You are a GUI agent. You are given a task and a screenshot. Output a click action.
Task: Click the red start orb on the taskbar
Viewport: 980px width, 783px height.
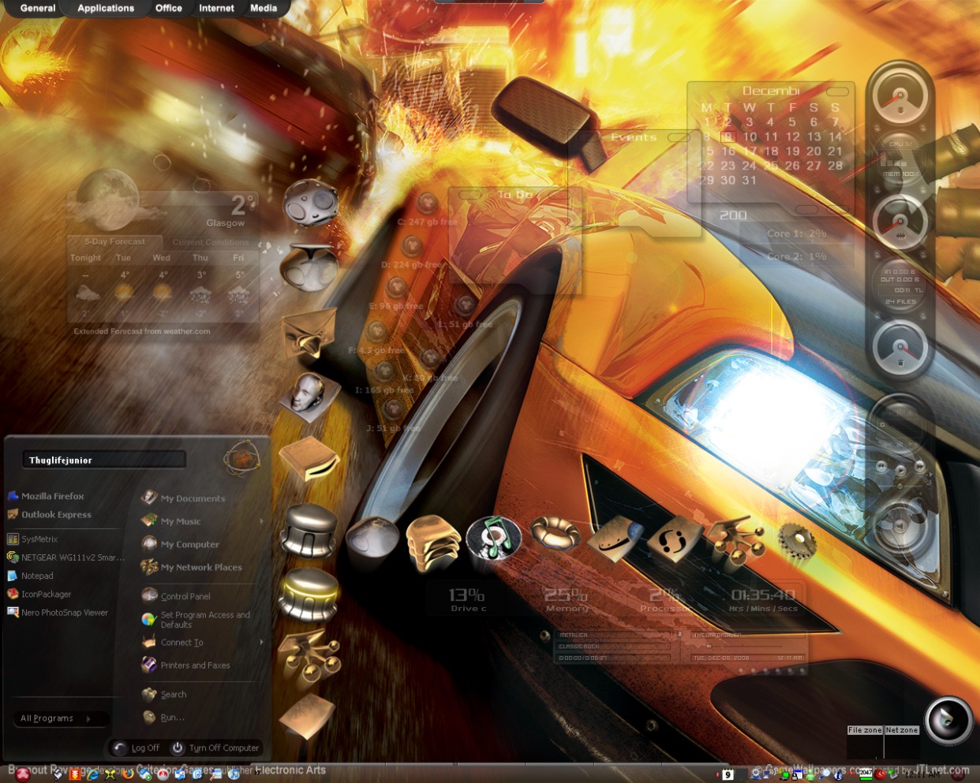pos(21,773)
